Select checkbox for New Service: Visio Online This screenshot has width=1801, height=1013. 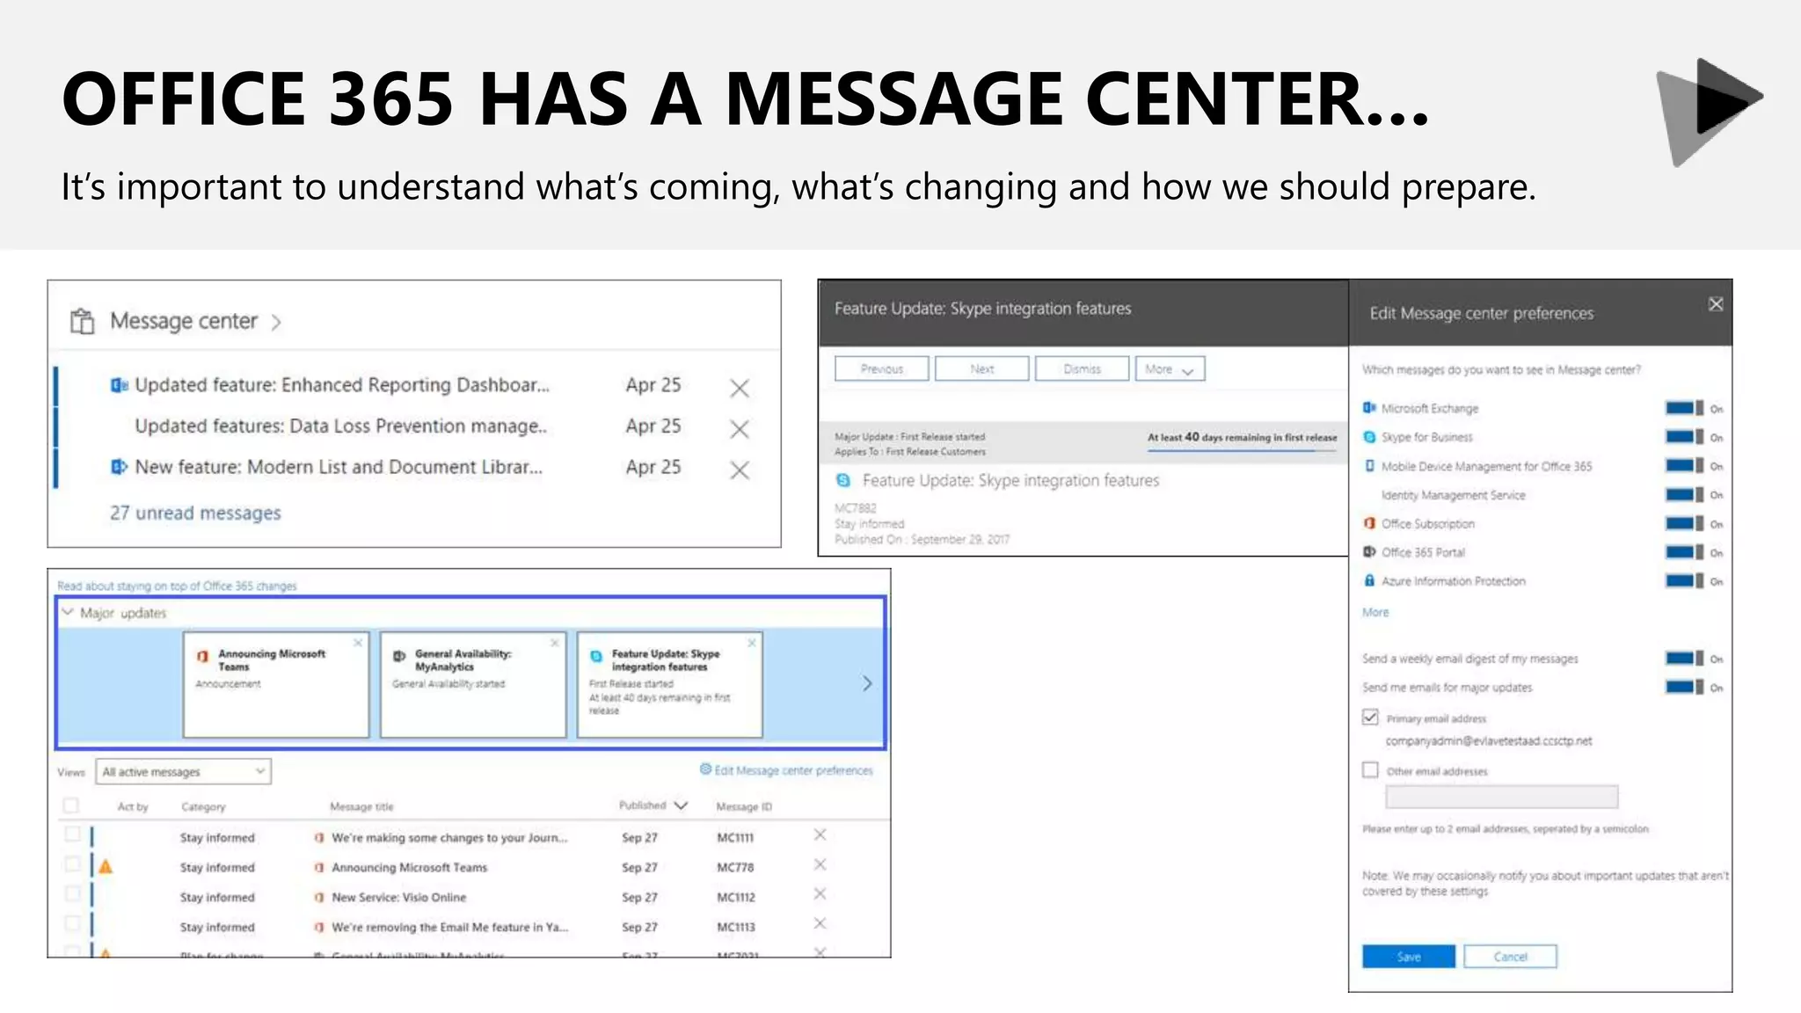[73, 894]
